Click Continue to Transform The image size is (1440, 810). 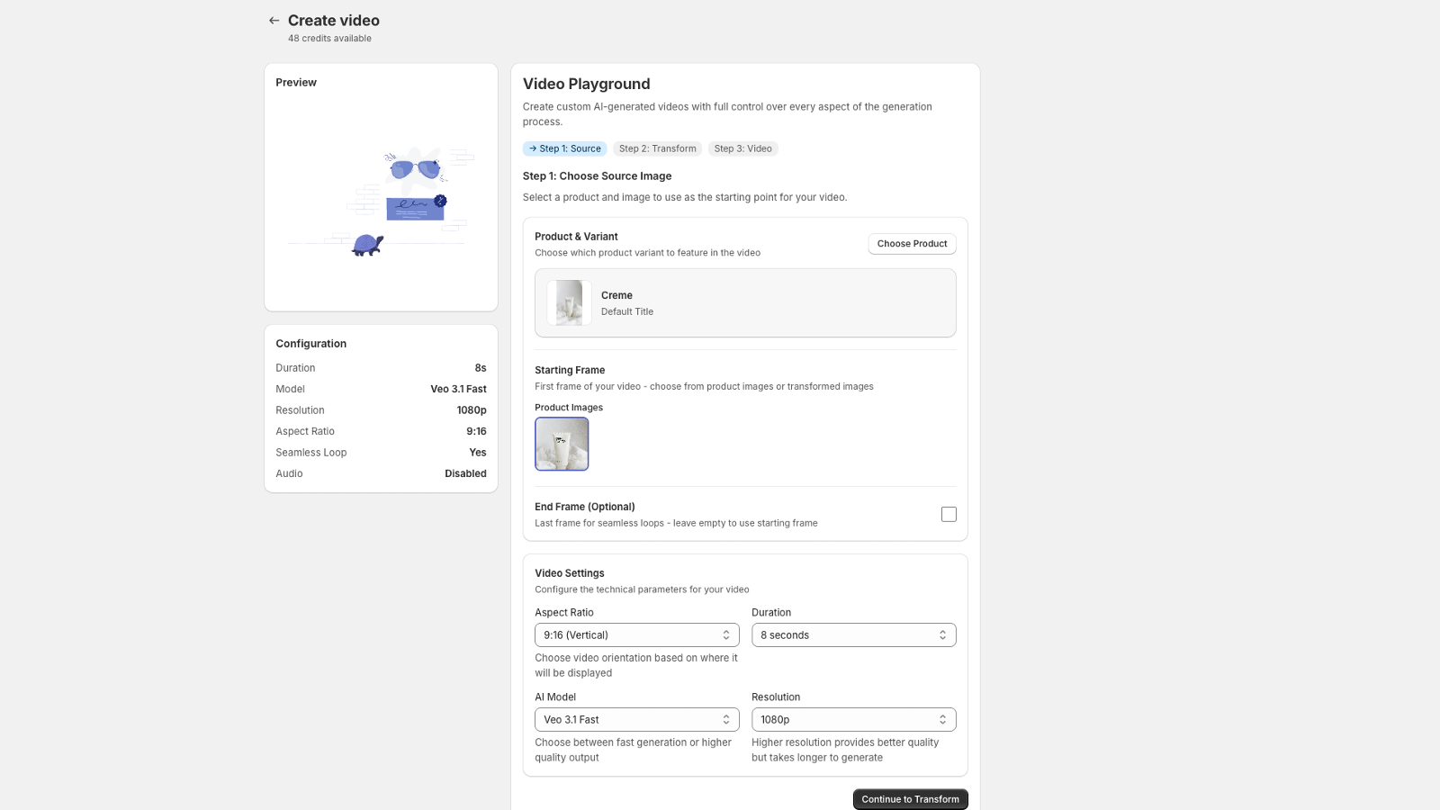910,799
